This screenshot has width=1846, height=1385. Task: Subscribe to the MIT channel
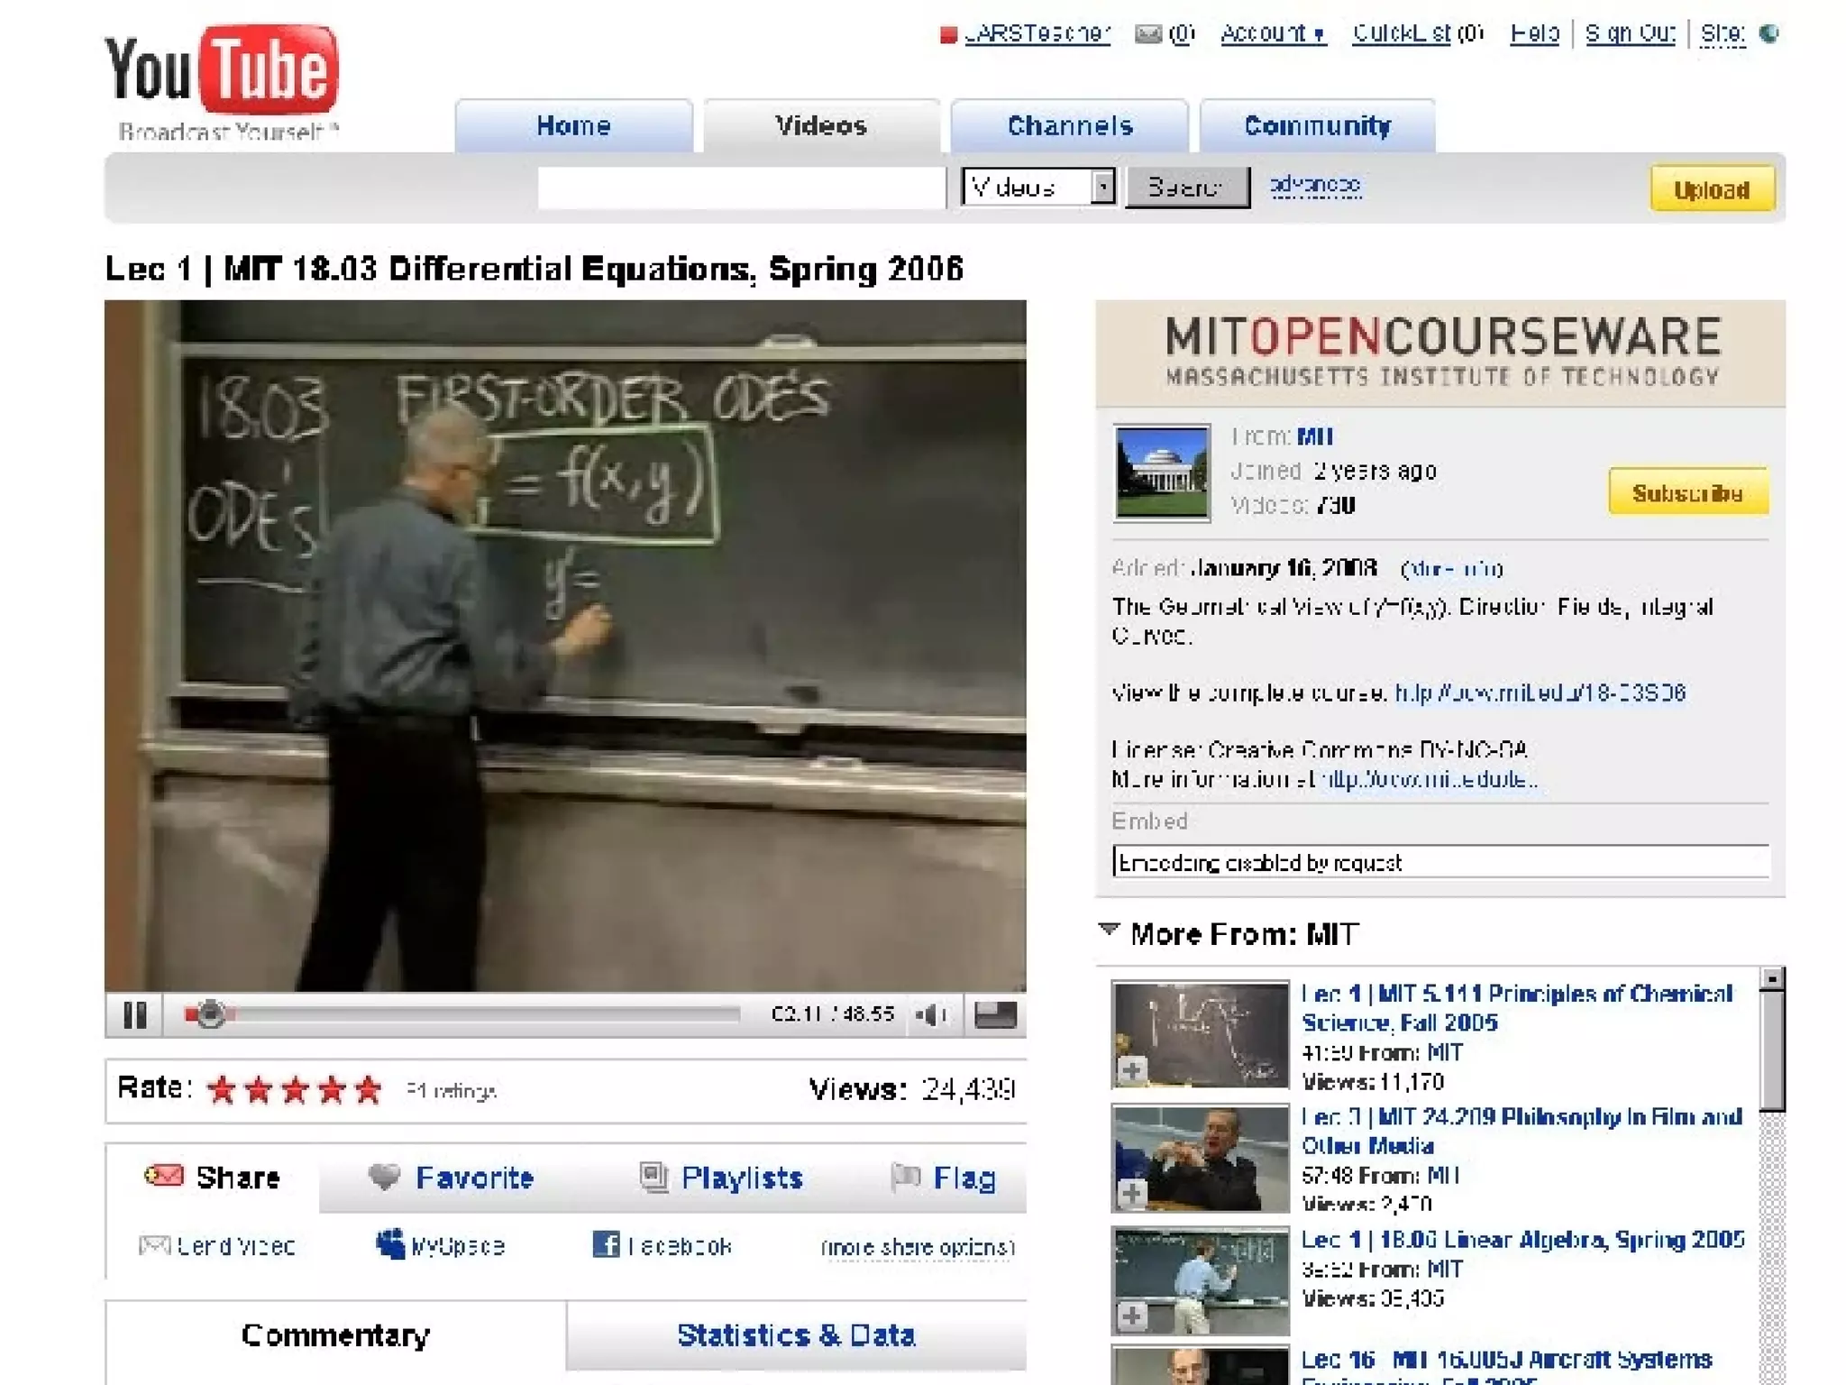tap(1687, 492)
